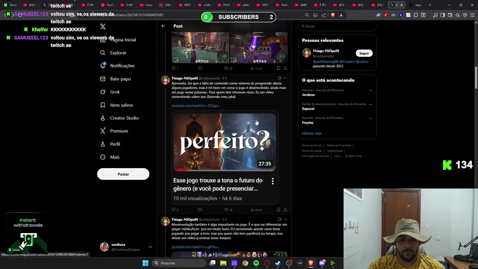
Task: Open the Sapucaí trending topic
Action: tap(308, 109)
